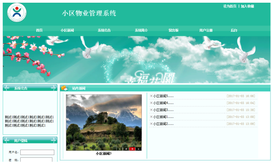Click the community logo icon

point(17,13)
